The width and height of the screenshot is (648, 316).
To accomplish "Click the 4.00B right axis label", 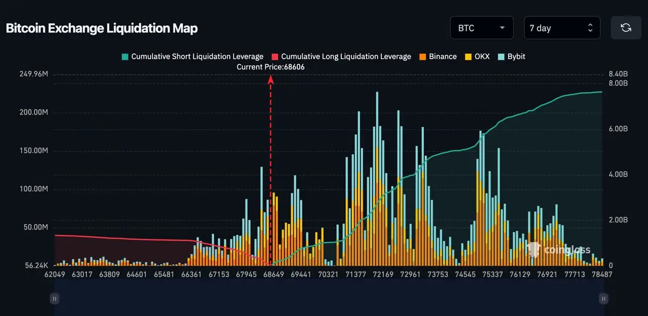I will (x=618, y=175).
